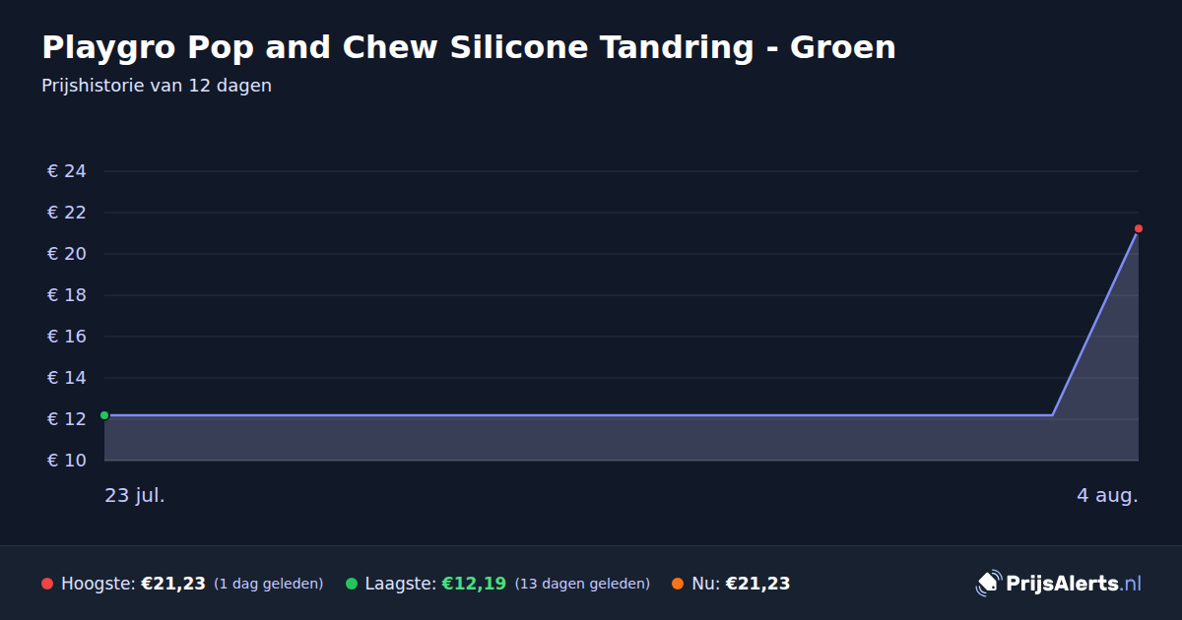Click the Nu €21,23 current price
The width and height of the screenshot is (1182, 620).
pyautogui.click(x=757, y=584)
